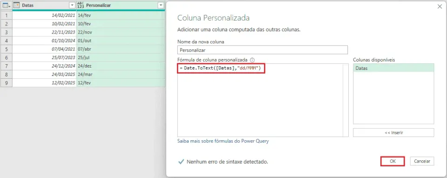The height and width of the screenshot is (178, 447).
Task: Close the Coluna Personalizada dialog
Action: click(439, 7)
